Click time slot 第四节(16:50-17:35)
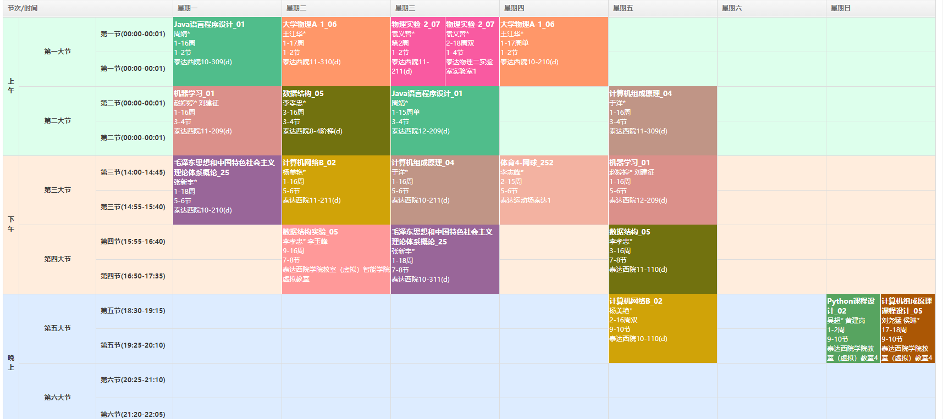943x419 pixels. 133,276
